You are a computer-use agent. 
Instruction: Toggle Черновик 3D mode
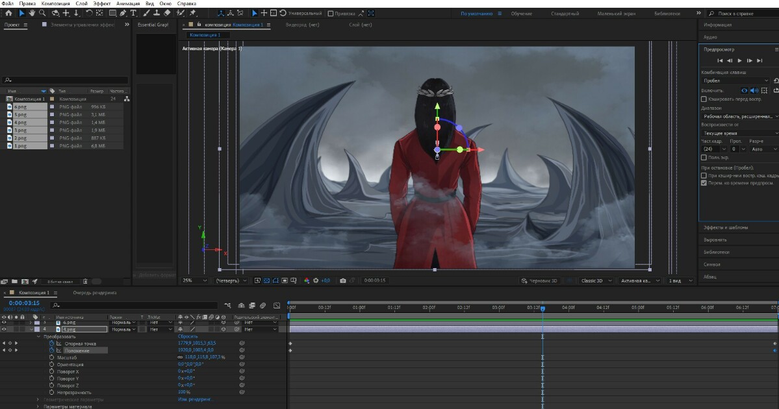539,280
